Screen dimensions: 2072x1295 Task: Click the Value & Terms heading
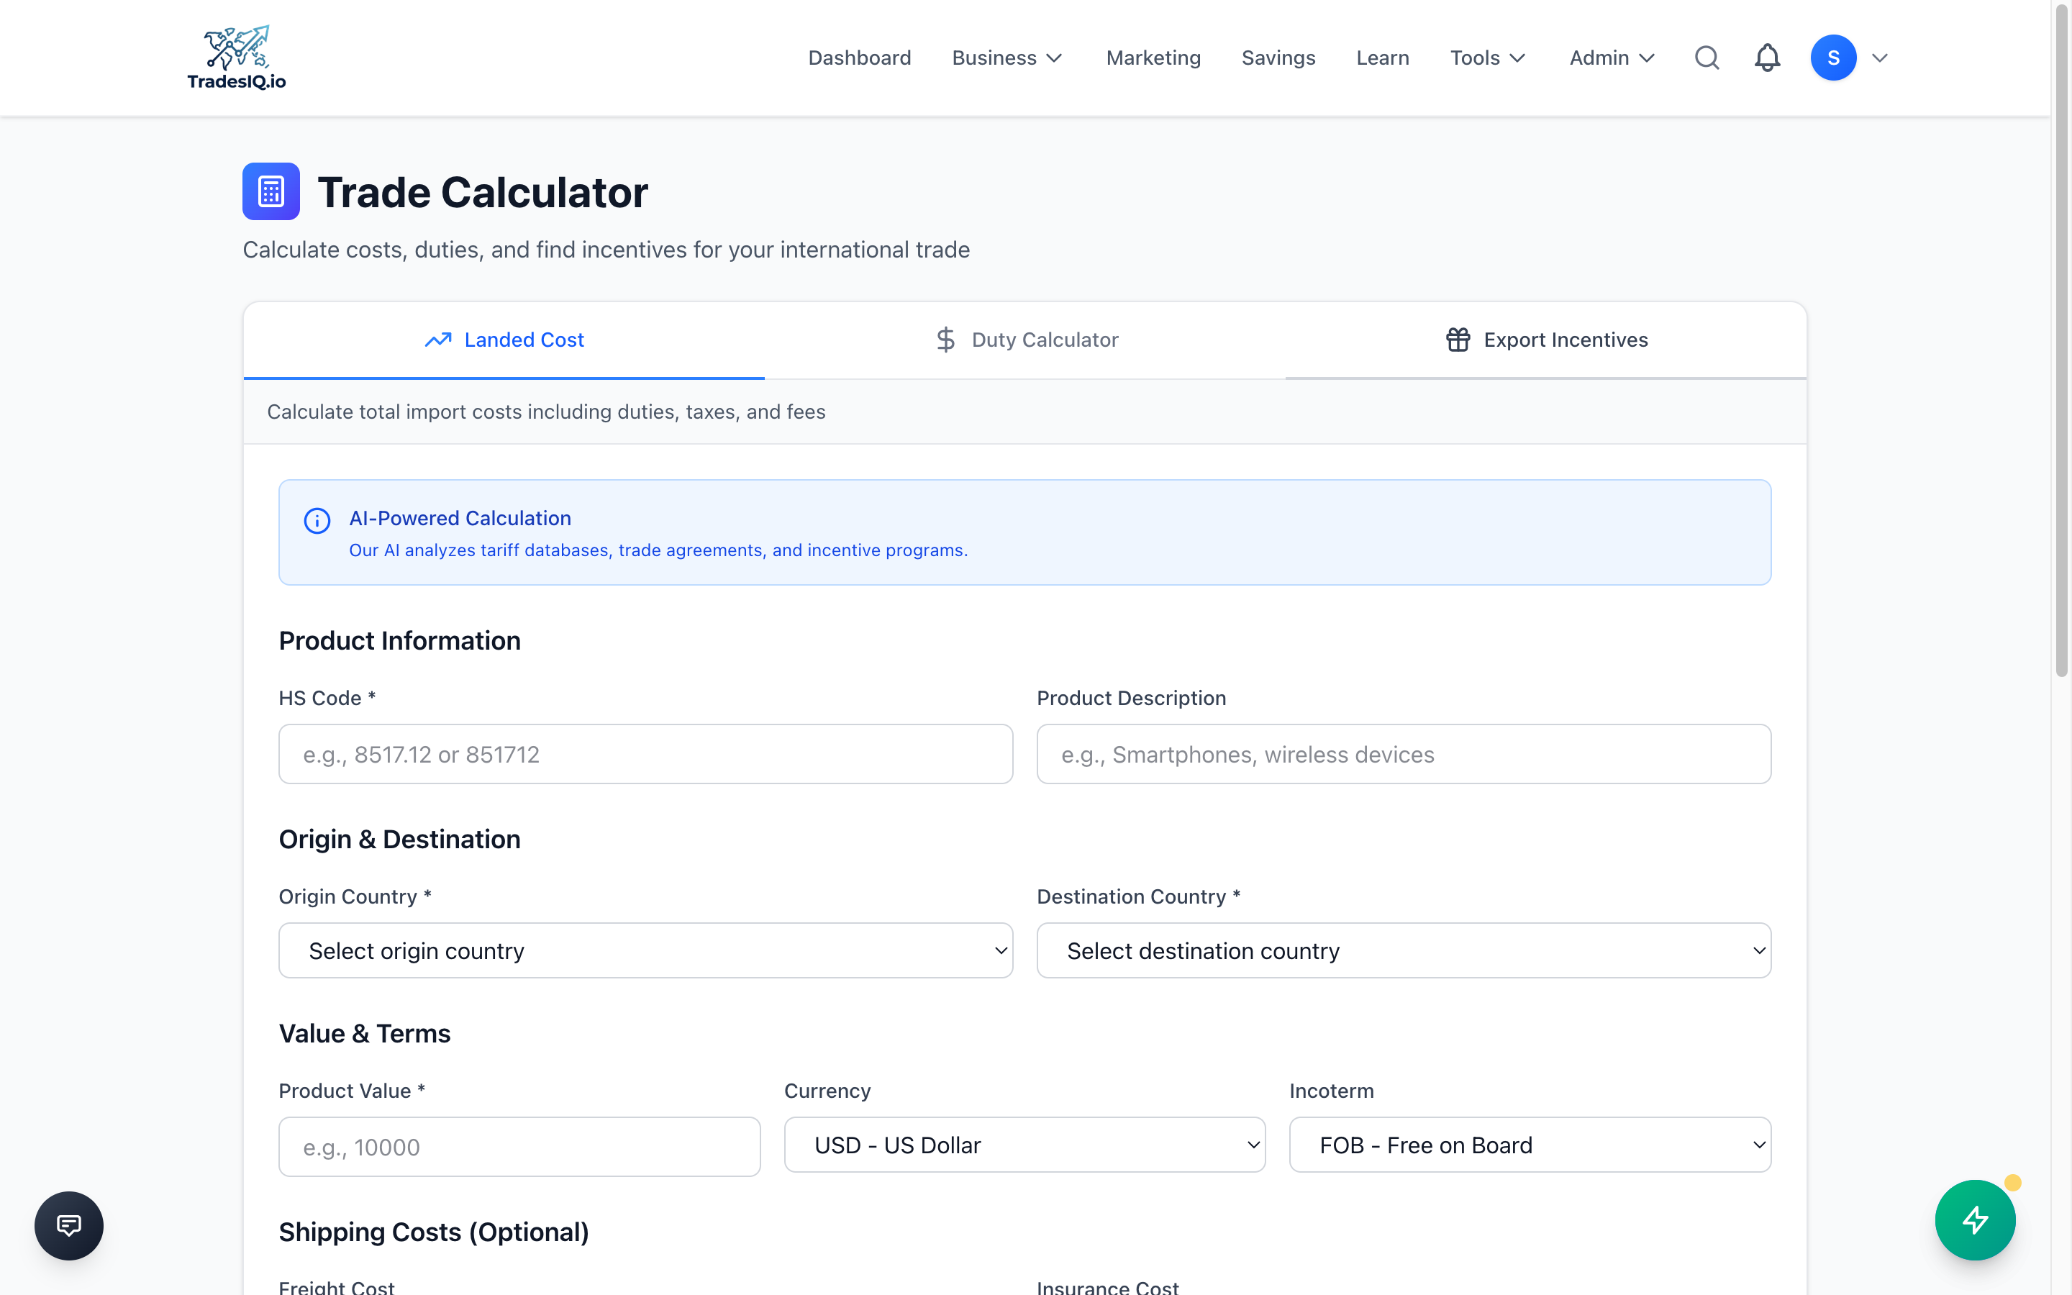[x=364, y=1034]
